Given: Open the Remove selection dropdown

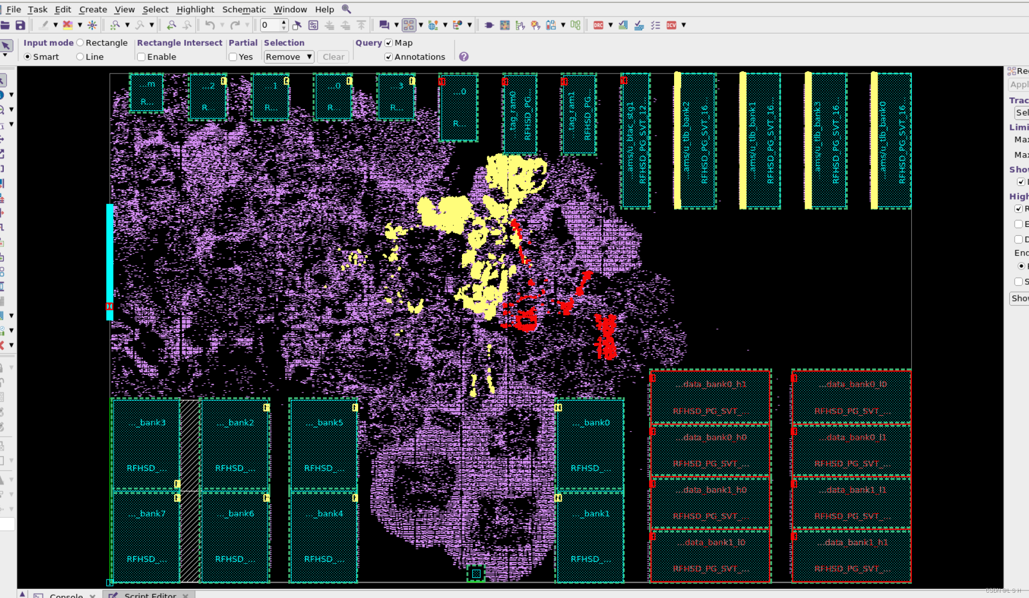Looking at the screenshot, I should point(288,56).
